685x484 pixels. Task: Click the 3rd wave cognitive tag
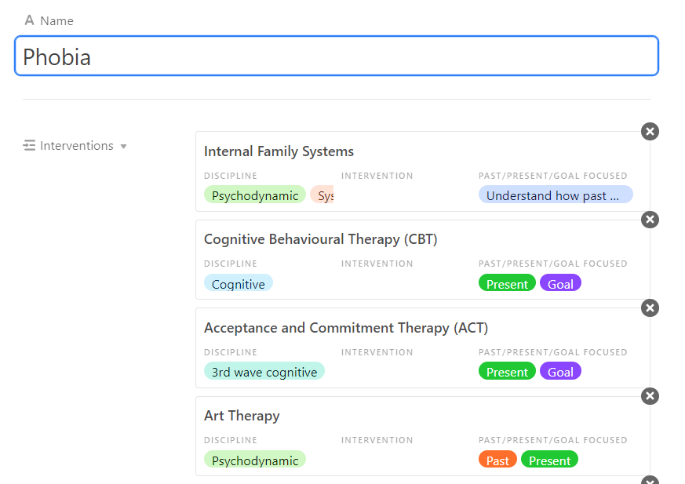coord(264,371)
